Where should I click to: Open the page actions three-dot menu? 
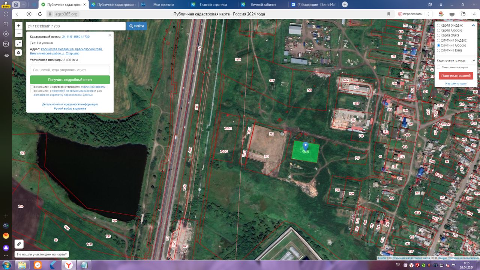pyautogui.click(x=428, y=14)
